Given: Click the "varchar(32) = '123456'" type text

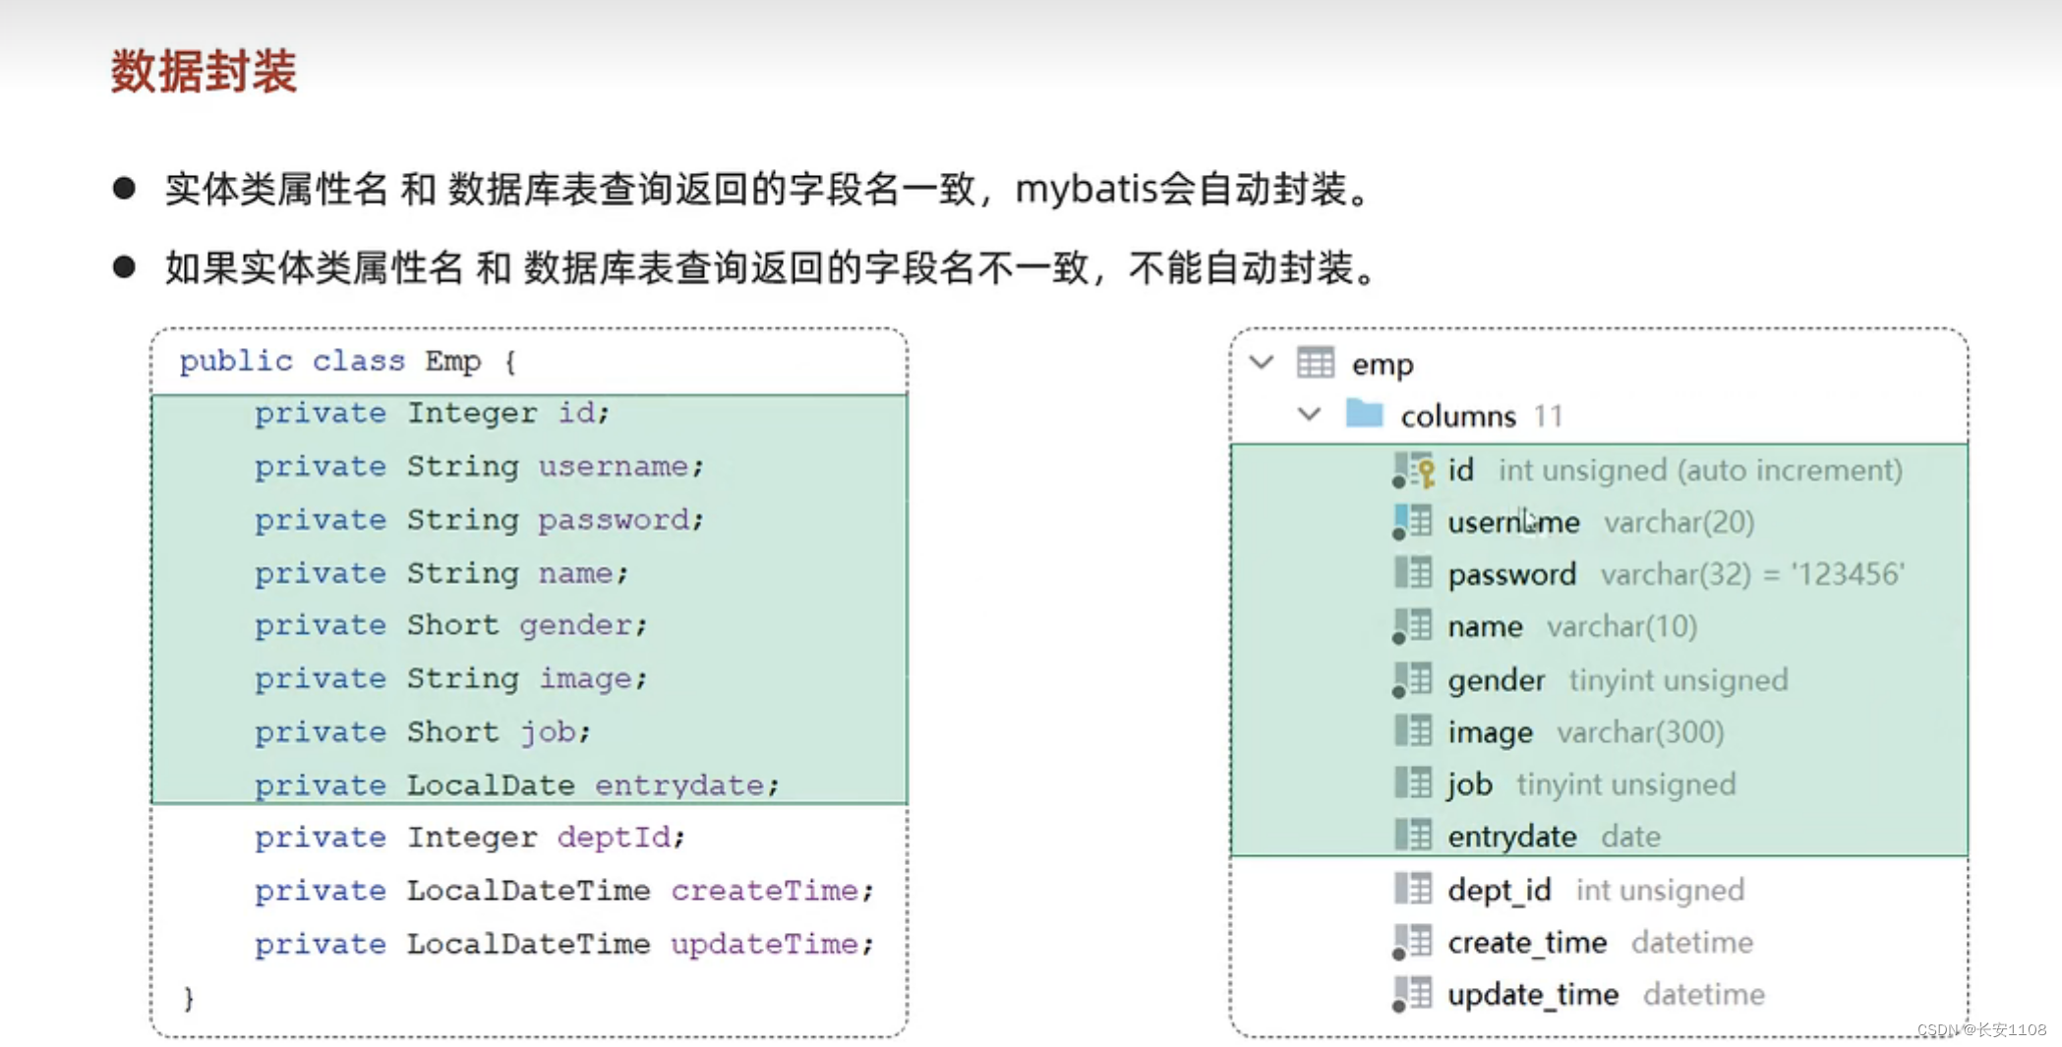Looking at the screenshot, I should pyautogui.click(x=1753, y=574).
